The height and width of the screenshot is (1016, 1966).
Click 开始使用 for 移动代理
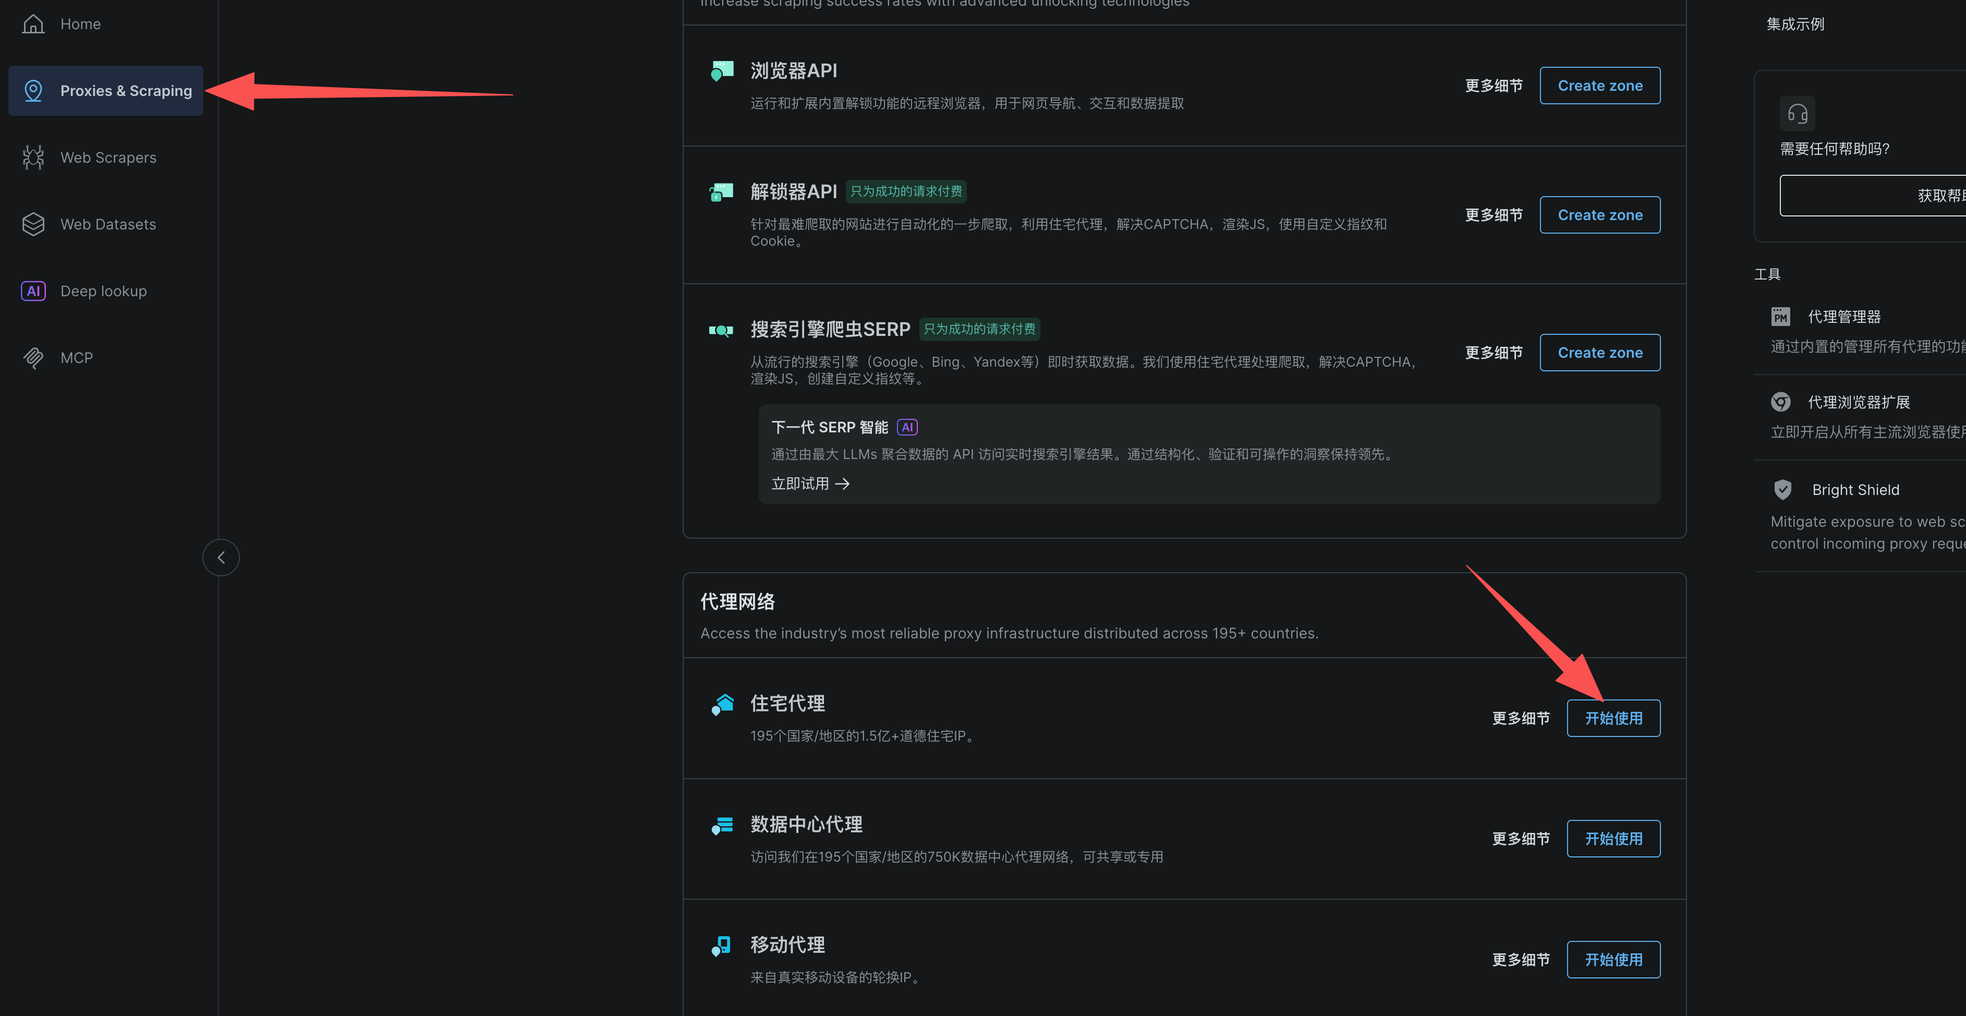[x=1613, y=960]
